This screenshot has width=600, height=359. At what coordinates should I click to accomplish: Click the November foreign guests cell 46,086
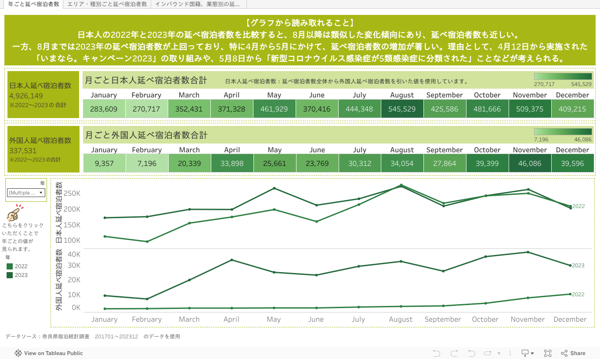coord(530,164)
